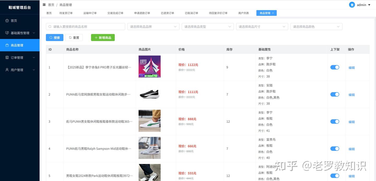Click the price 现价：888元
The height and width of the screenshot is (181, 376).
click(x=187, y=119)
